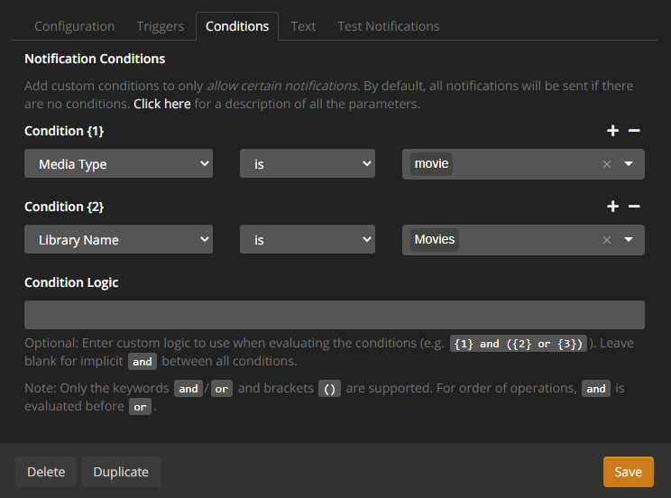Switch to the Text tab
This screenshot has height=498, width=671.
coord(303,26)
